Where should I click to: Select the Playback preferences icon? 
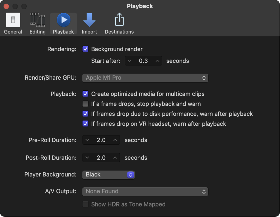(63, 19)
